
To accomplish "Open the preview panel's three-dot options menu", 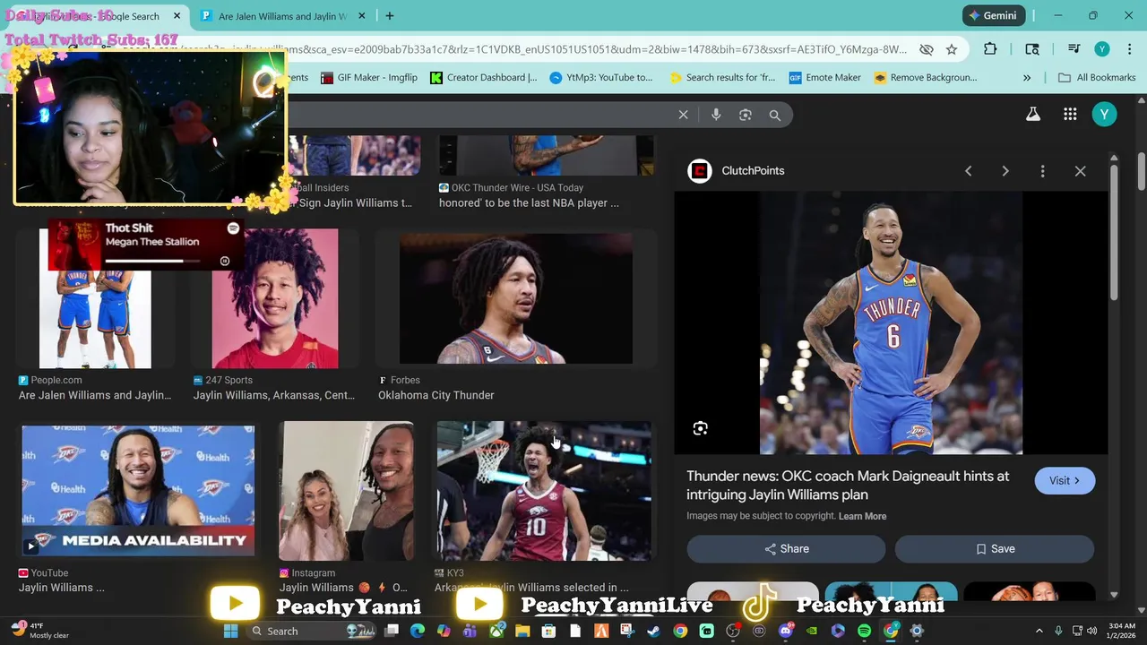I will point(1042,170).
